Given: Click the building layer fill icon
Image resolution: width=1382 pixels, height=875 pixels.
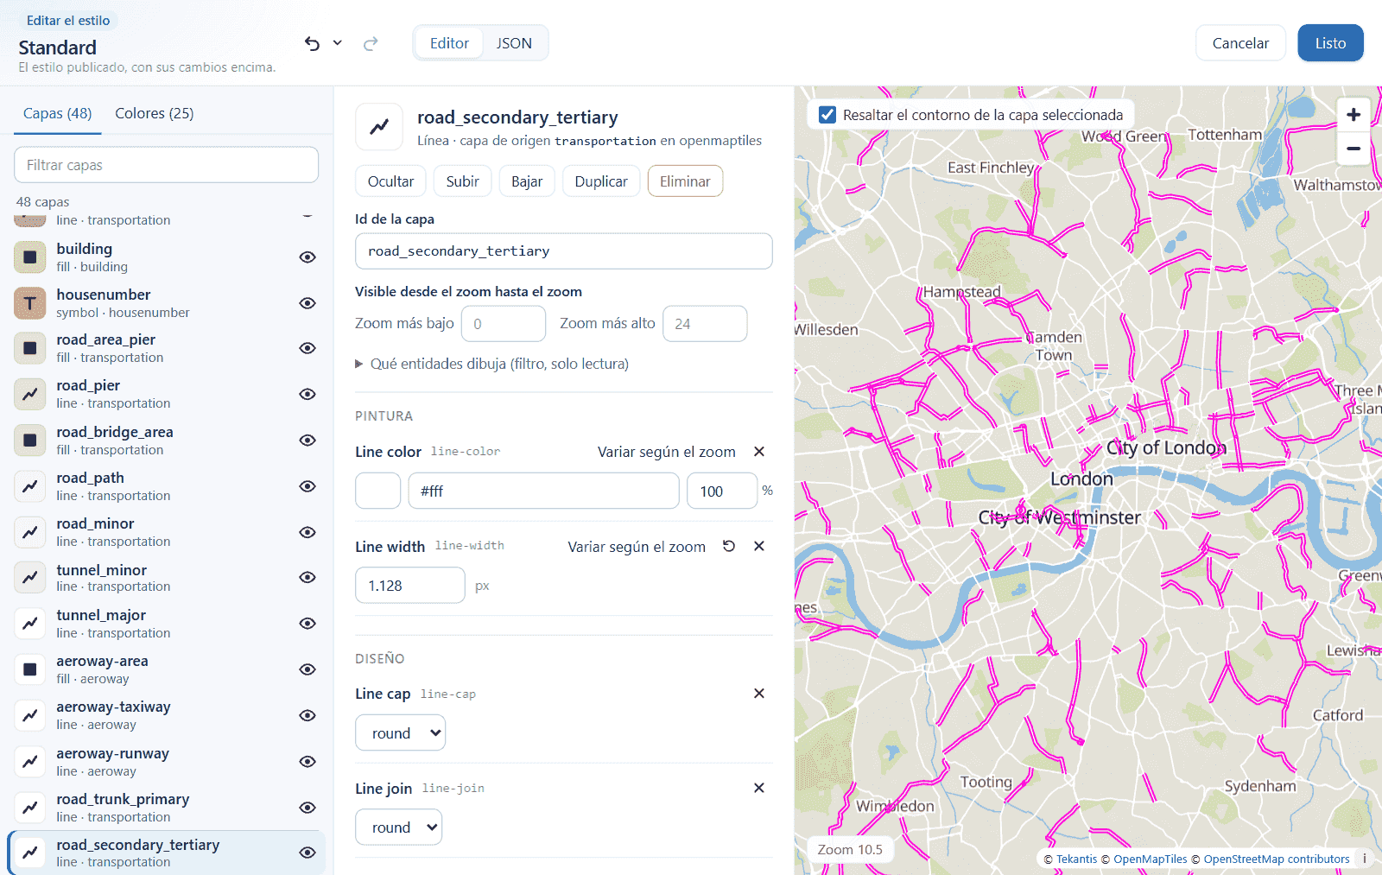Looking at the screenshot, I should coord(30,257).
